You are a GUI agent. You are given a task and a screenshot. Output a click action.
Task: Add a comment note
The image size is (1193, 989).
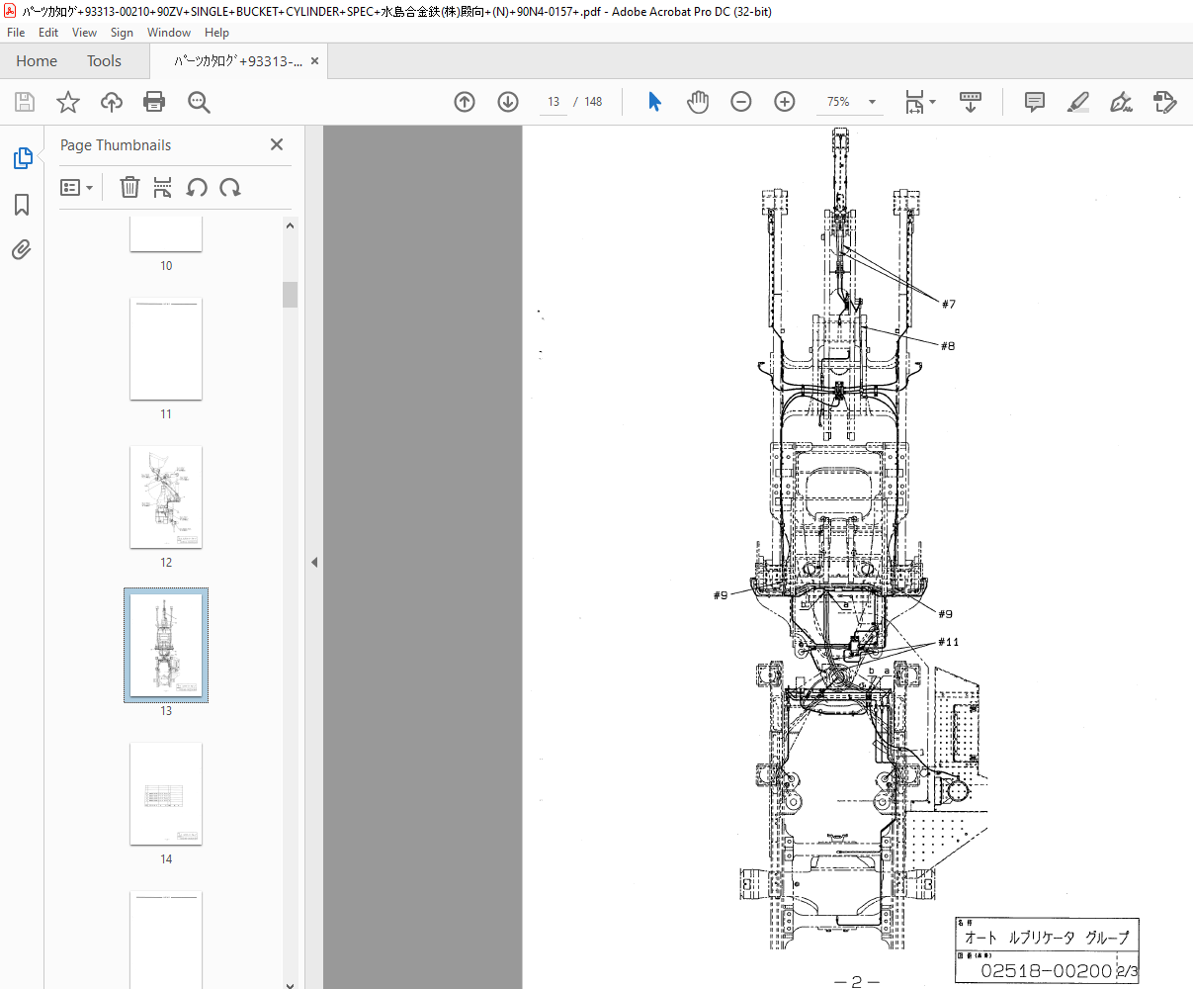[1035, 102]
